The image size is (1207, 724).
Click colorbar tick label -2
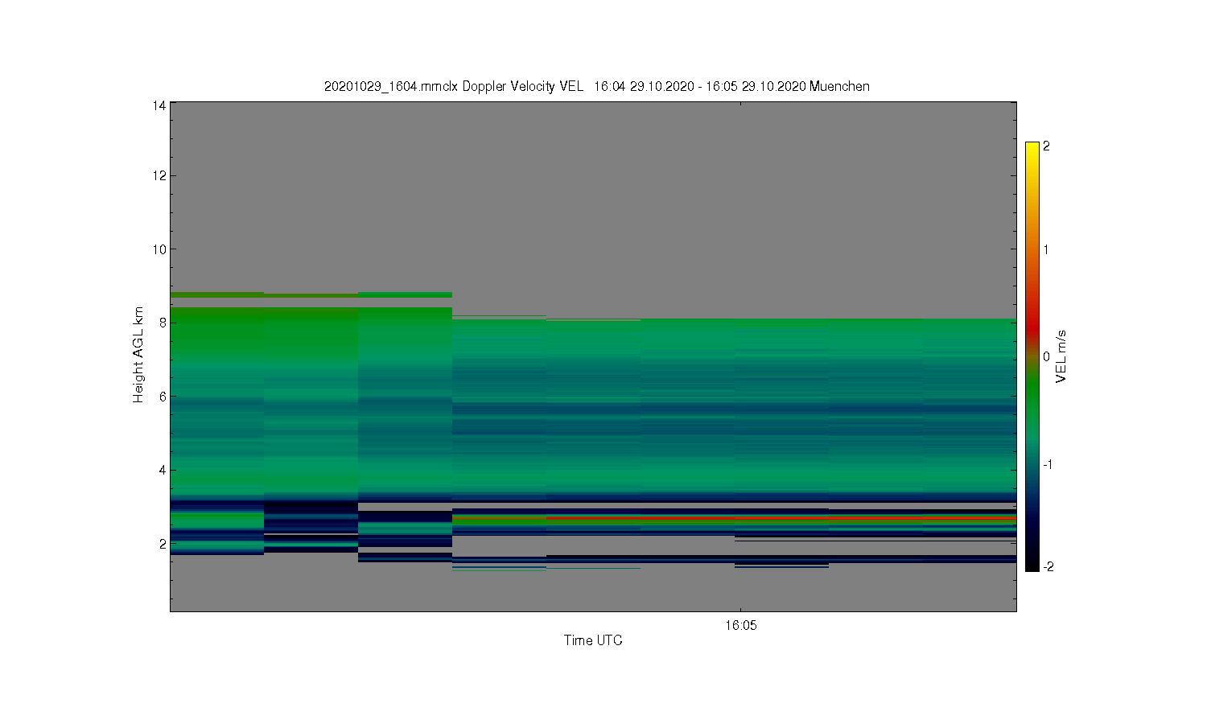point(1048,566)
